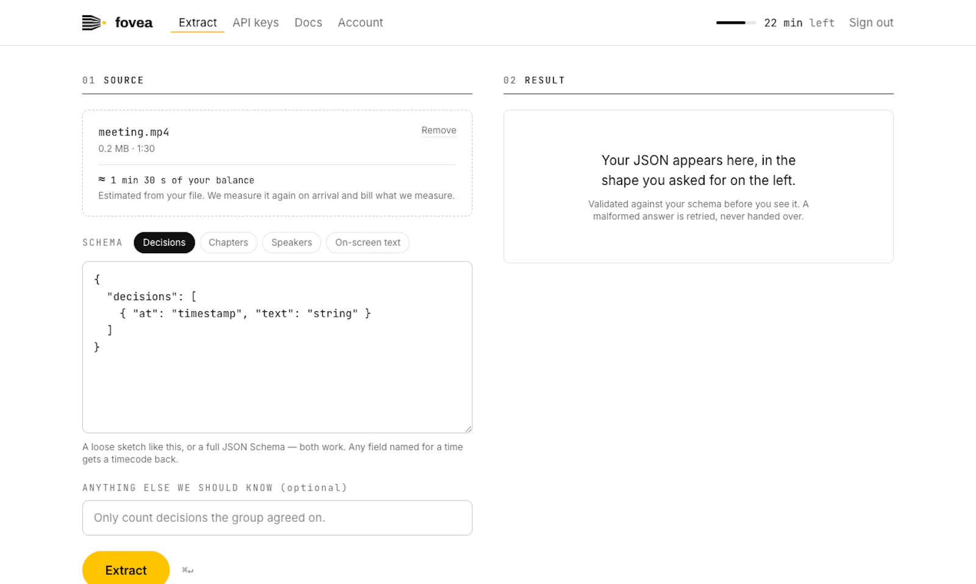The image size is (976, 584).
Task: Open the Docs navigation link
Action: coord(308,23)
